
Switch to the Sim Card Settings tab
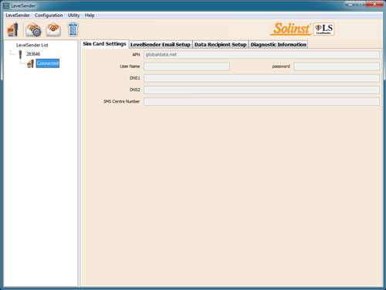(104, 44)
